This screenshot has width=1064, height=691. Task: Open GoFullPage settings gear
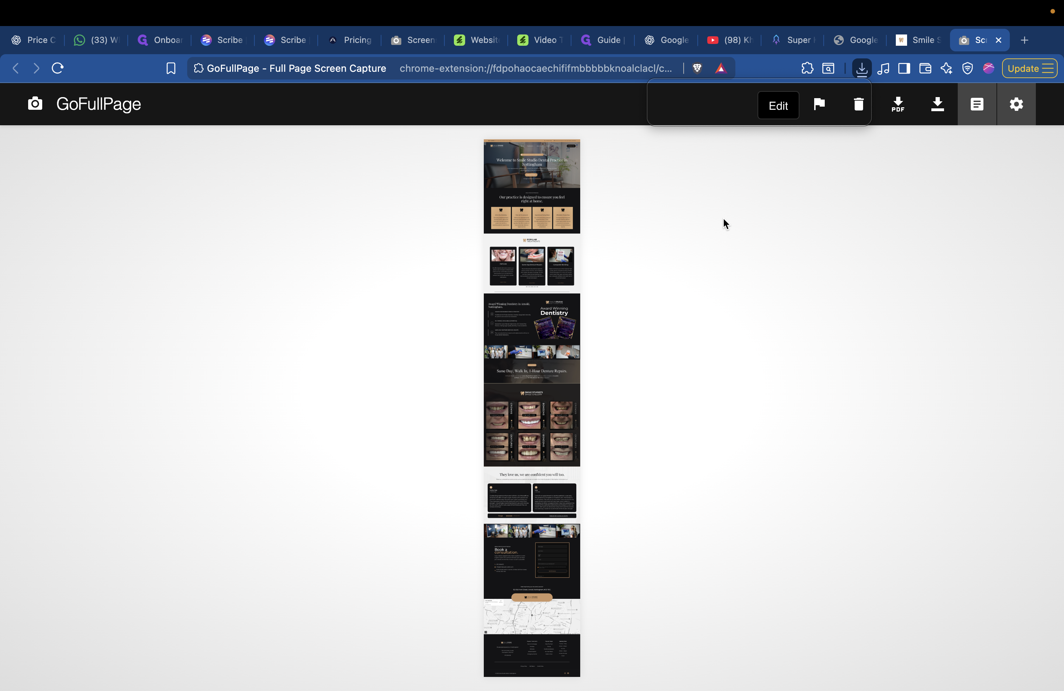(1016, 104)
